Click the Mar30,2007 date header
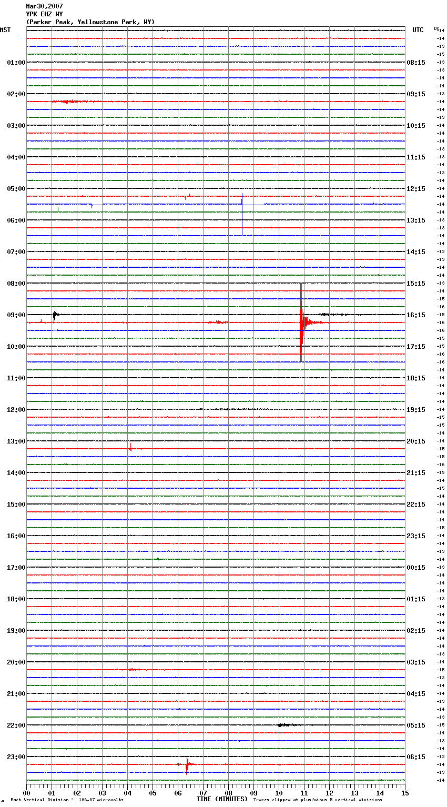This screenshot has height=807, width=447. click(44, 6)
